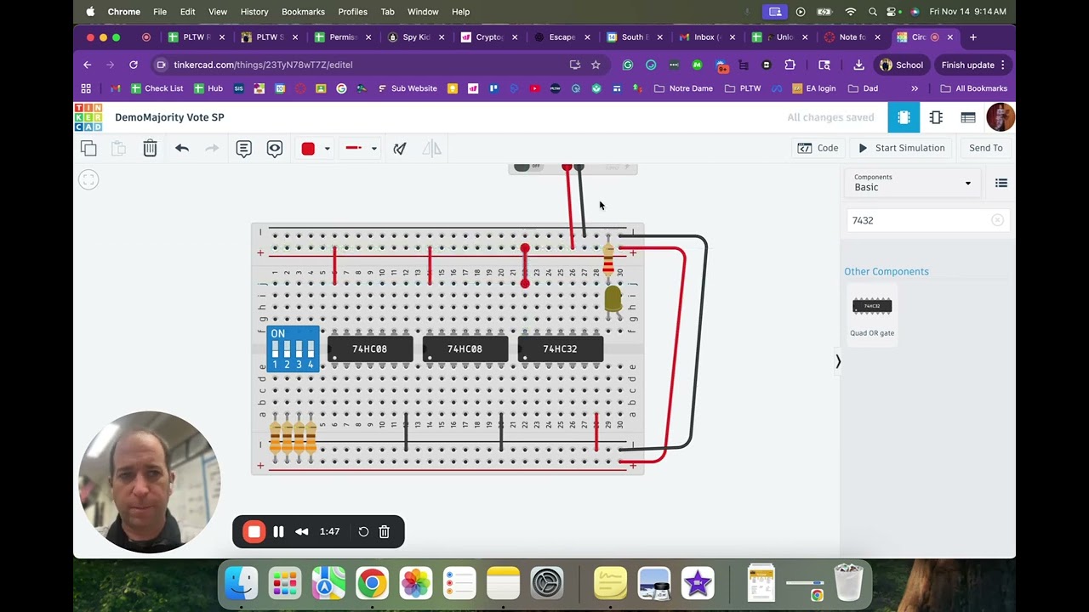
Task: Switch to the Spy Kids tab
Action: click(x=416, y=37)
